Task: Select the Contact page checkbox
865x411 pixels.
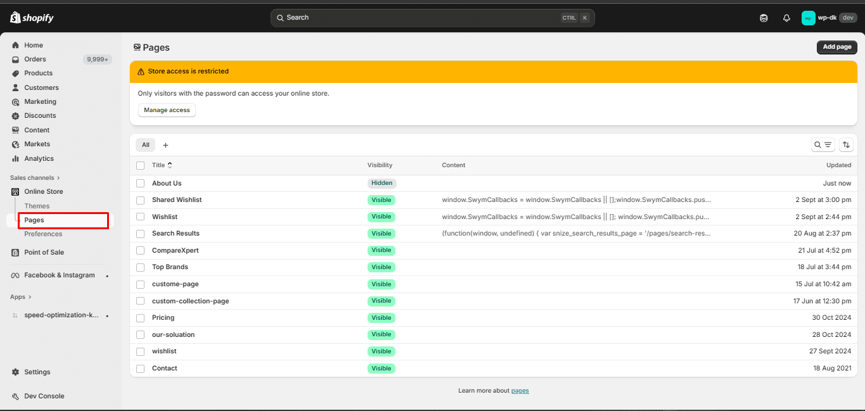Action: click(141, 369)
